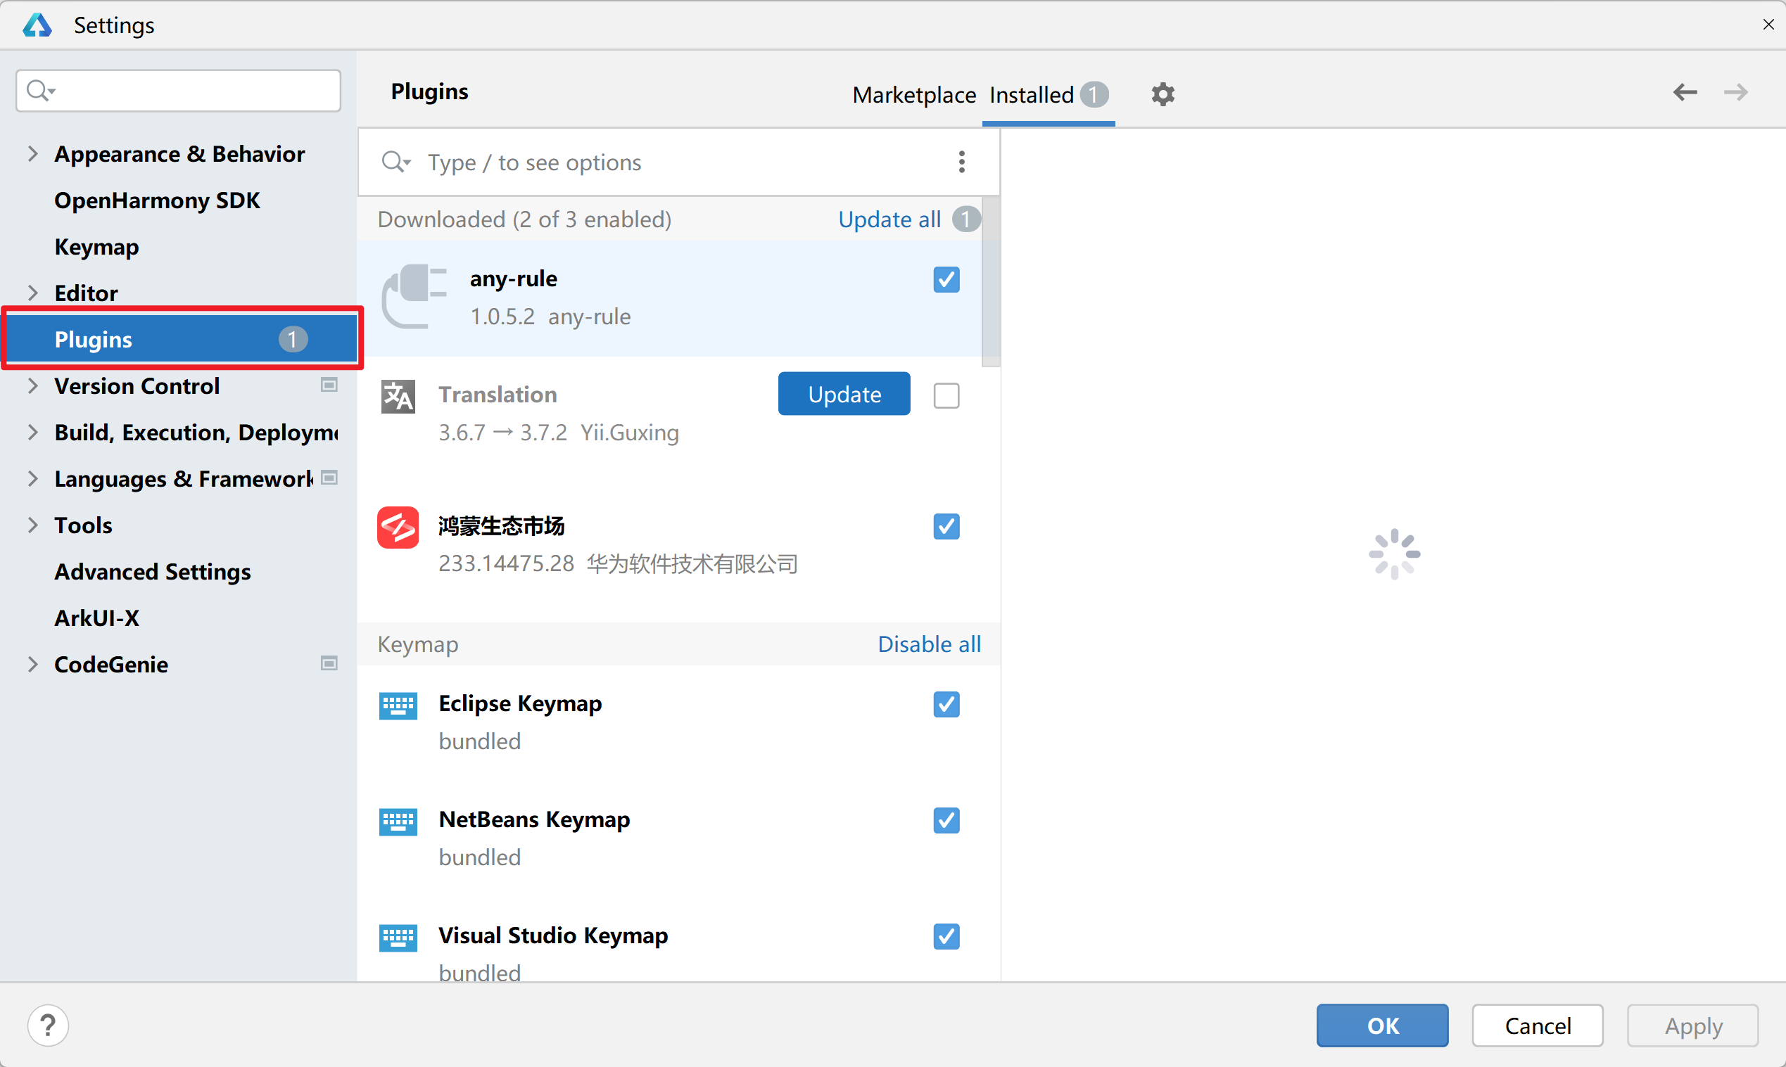Select OpenHarmony SDK settings page

157,200
